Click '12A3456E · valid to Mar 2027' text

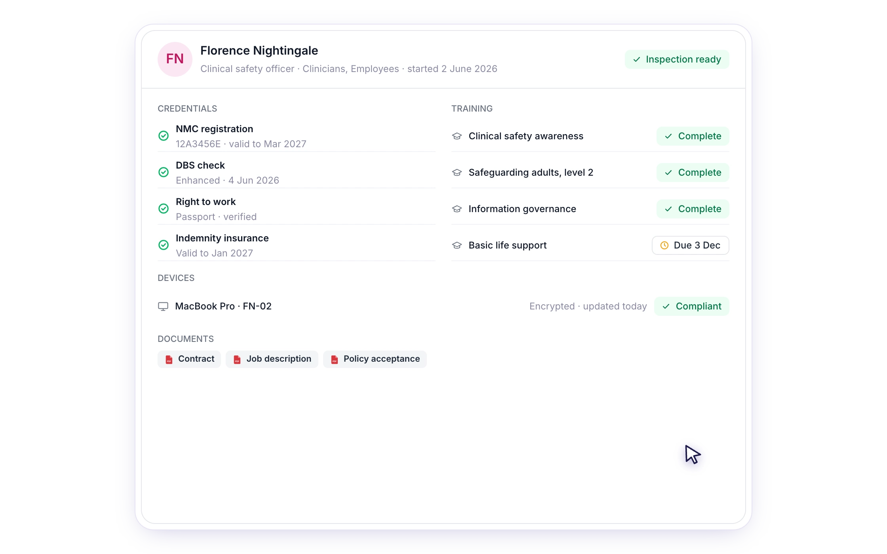(241, 144)
